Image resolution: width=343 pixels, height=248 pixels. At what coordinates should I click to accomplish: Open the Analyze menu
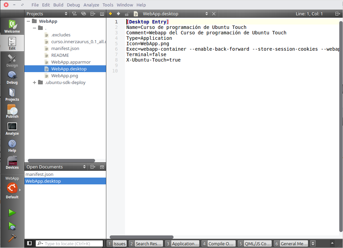click(x=91, y=5)
